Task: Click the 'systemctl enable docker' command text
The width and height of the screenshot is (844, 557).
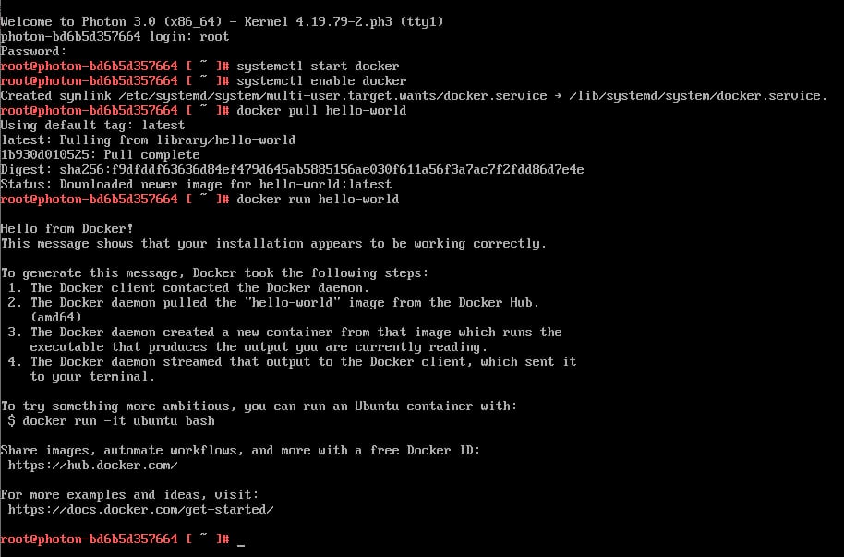Action: pyautogui.click(x=321, y=80)
